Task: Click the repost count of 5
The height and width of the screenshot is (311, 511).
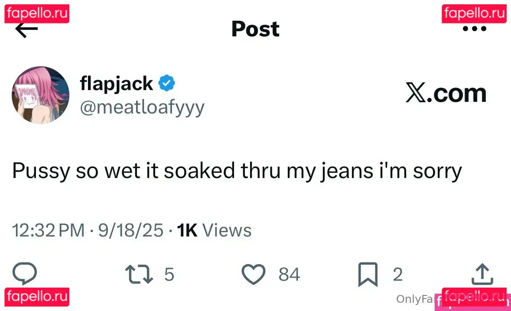Action: pos(169,275)
